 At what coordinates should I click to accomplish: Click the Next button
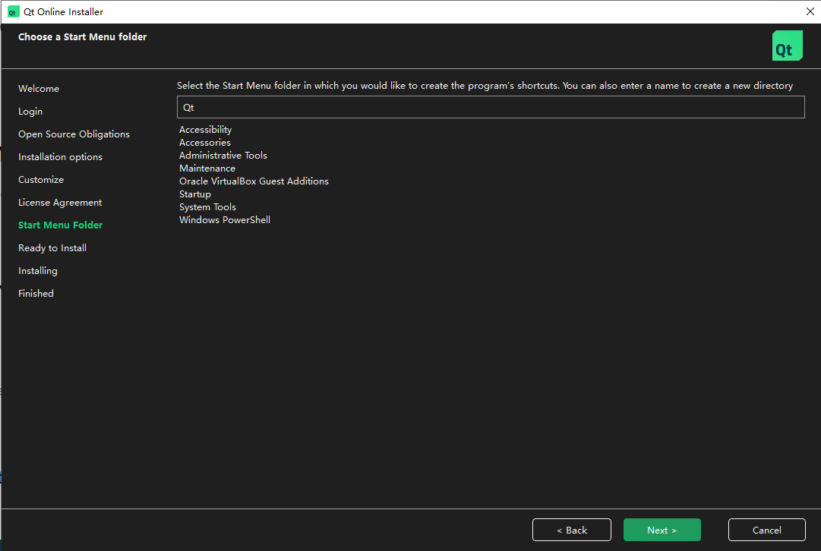point(662,530)
